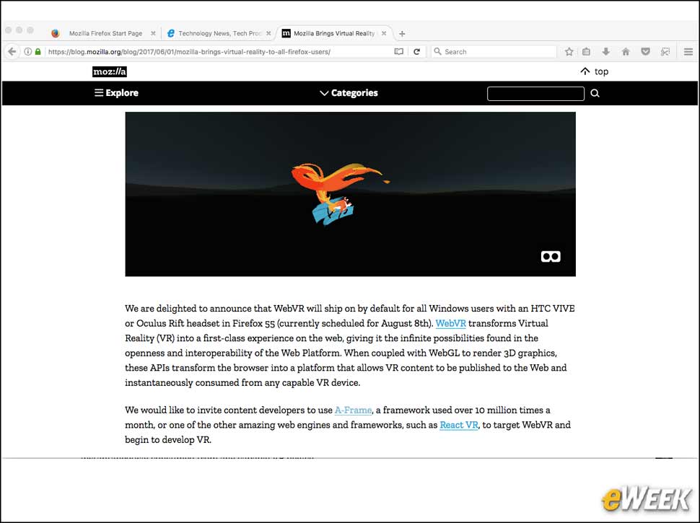700x523 pixels.
Task: Select the Mozilla Brings Virtual Reality tab
Action: pos(334,33)
